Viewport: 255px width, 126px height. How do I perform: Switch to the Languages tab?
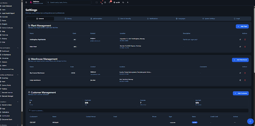tap(181, 19)
